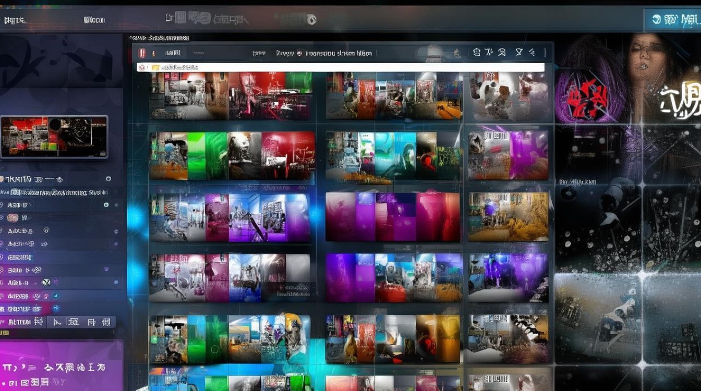The image size is (701, 391).
Task: Click the yellow folder icon in the white address bar
Action: click(x=155, y=68)
